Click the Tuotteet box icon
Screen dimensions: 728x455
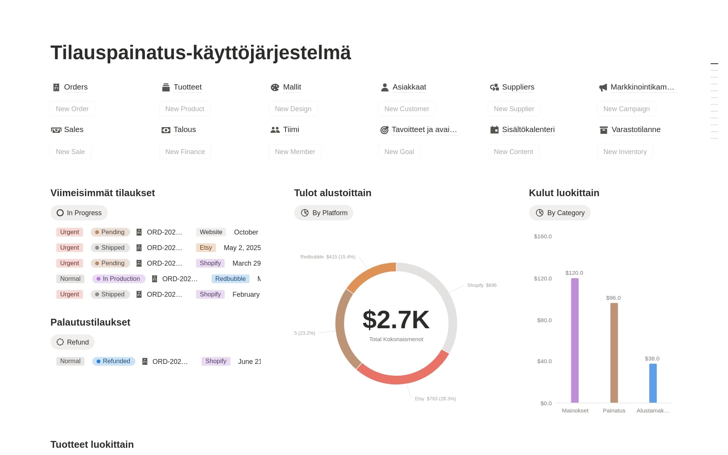[x=166, y=87]
